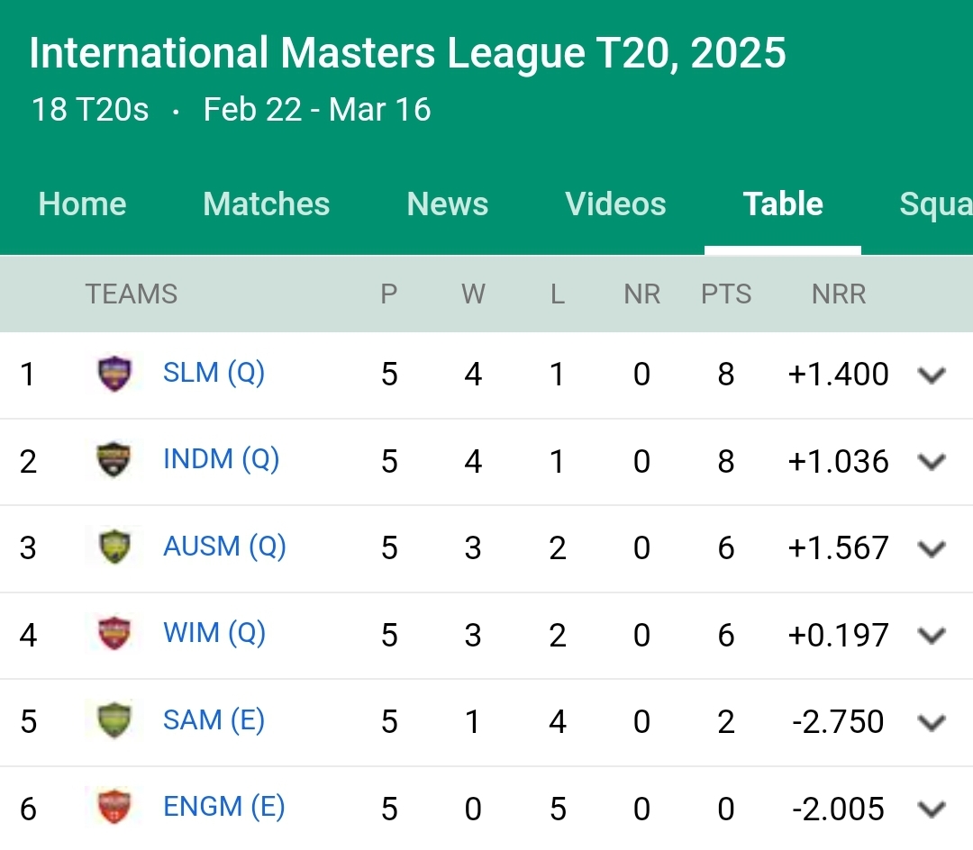The height and width of the screenshot is (850, 973).
Task: Go to the Videos tab
Action: 615,203
